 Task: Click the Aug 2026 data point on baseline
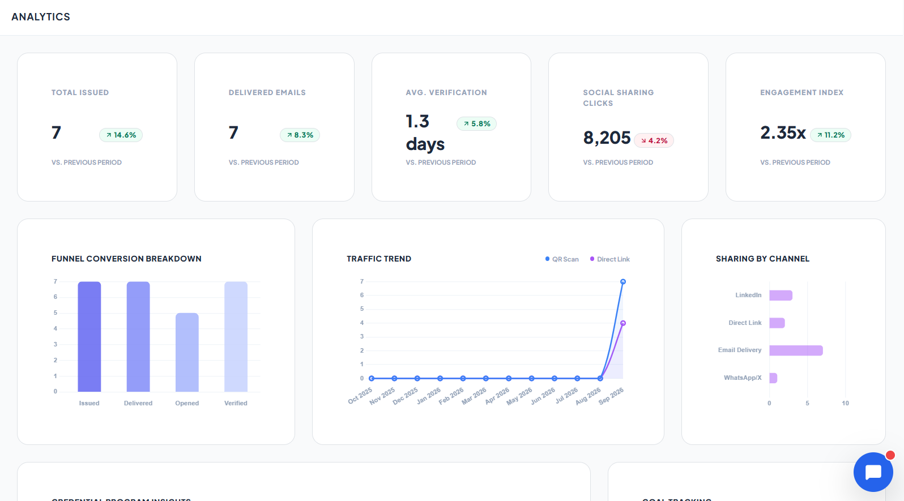click(600, 378)
